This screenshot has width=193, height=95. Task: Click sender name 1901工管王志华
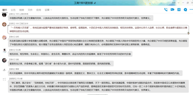click(22, 23)
